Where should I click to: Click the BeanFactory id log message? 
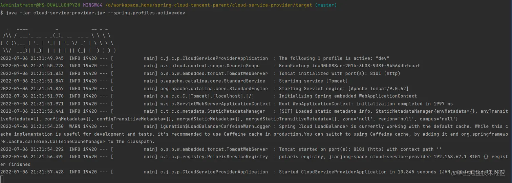tap(349, 66)
